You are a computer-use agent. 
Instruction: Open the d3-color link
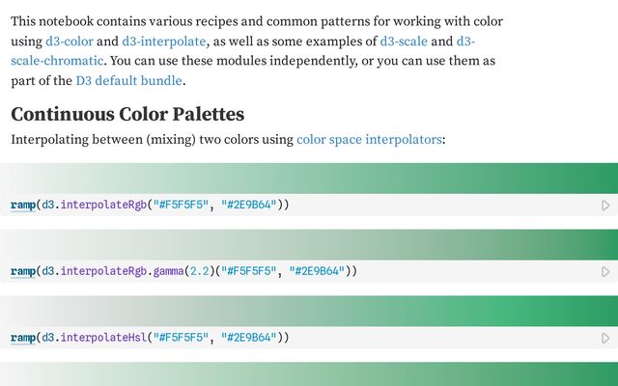click(69, 41)
